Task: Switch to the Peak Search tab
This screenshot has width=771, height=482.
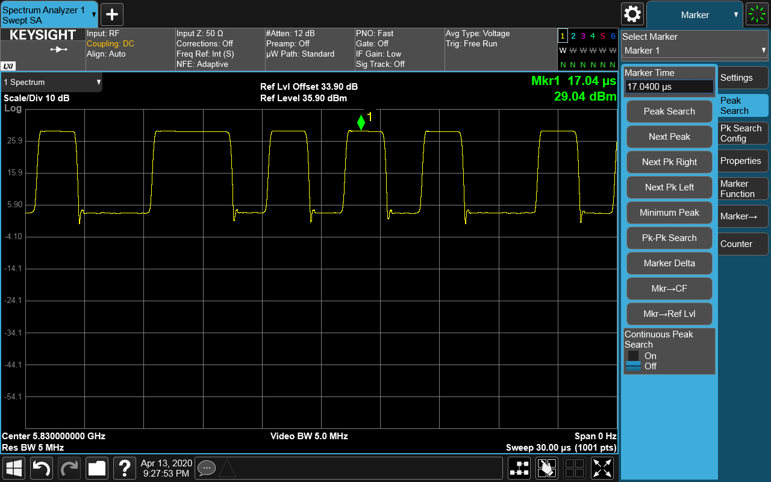Action: tap(743, 105)
